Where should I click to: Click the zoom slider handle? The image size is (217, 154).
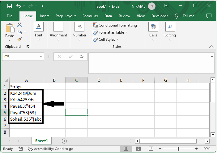[179, 149]
